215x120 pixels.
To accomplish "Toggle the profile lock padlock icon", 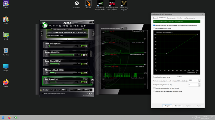I will point(41,90).
